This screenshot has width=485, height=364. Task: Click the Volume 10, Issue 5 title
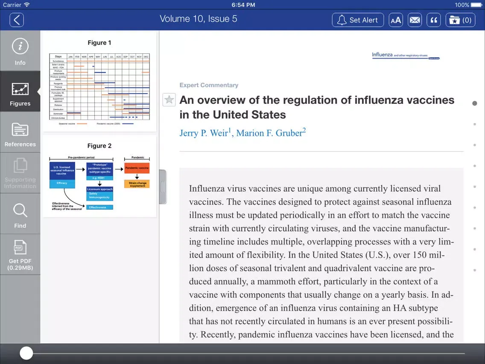pos(198,19)
